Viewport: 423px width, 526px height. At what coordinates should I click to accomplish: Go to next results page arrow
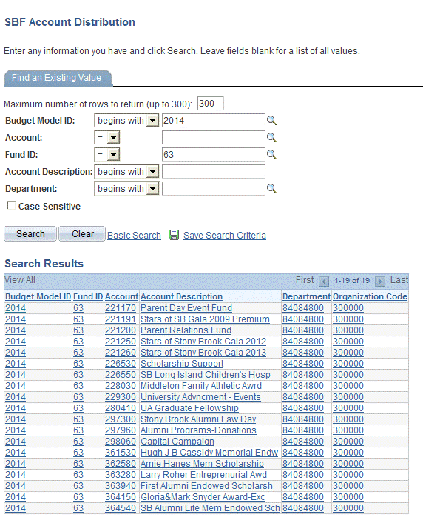[380, 281]
